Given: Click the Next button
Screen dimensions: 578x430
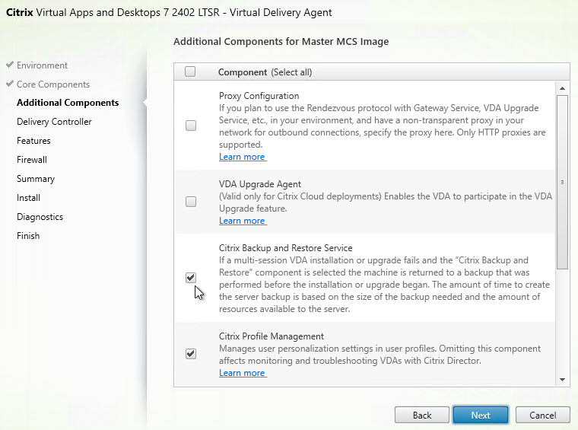Looking at the screenshot, I should 481,415.
